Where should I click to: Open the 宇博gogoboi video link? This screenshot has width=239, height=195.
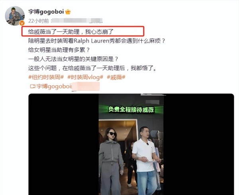(x=54, y=86)
